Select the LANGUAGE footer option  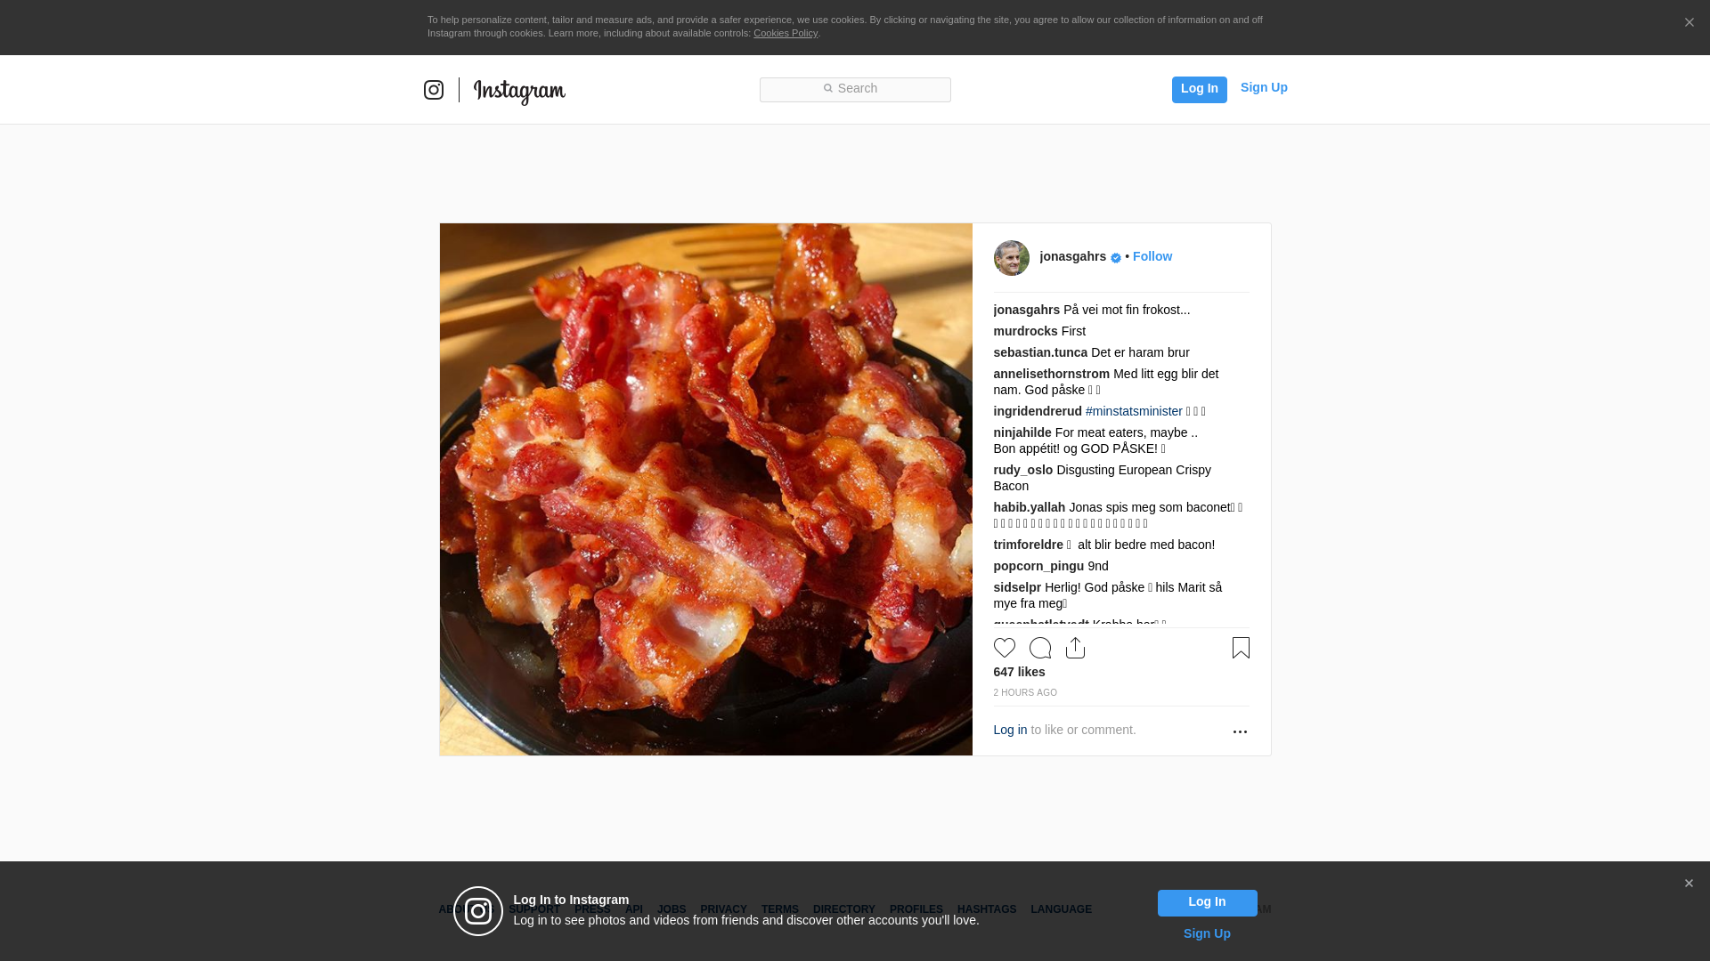click(1061, 909)
